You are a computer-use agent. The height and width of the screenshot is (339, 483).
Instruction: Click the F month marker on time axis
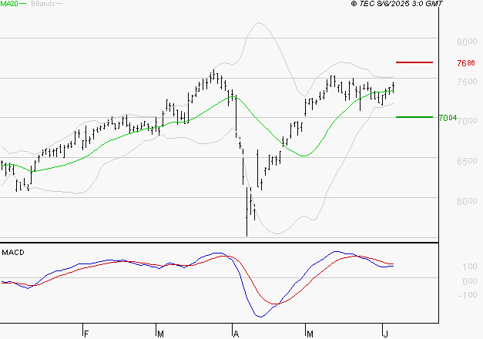86,334
